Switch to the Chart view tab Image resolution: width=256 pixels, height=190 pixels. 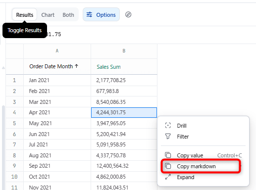pyautogui.click(x=48, y=15)
